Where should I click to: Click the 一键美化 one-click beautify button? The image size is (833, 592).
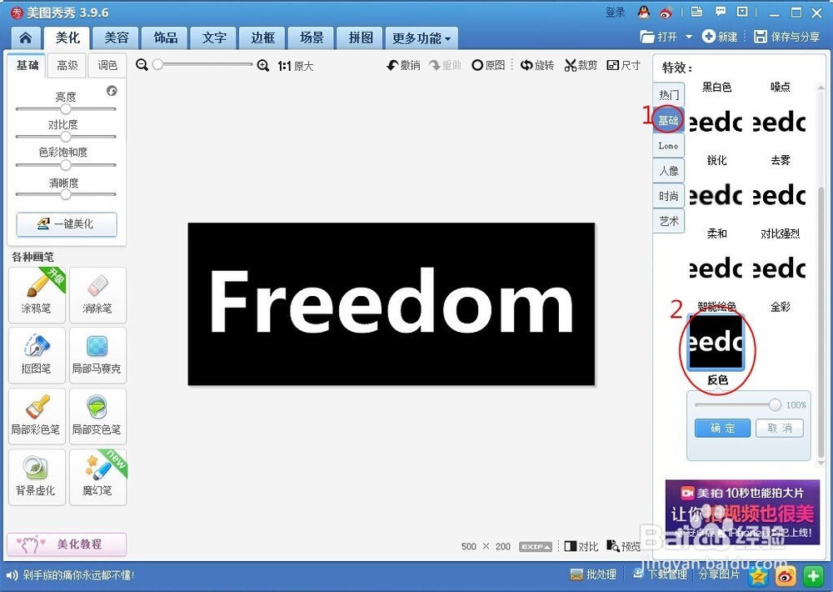pos(67,224)
